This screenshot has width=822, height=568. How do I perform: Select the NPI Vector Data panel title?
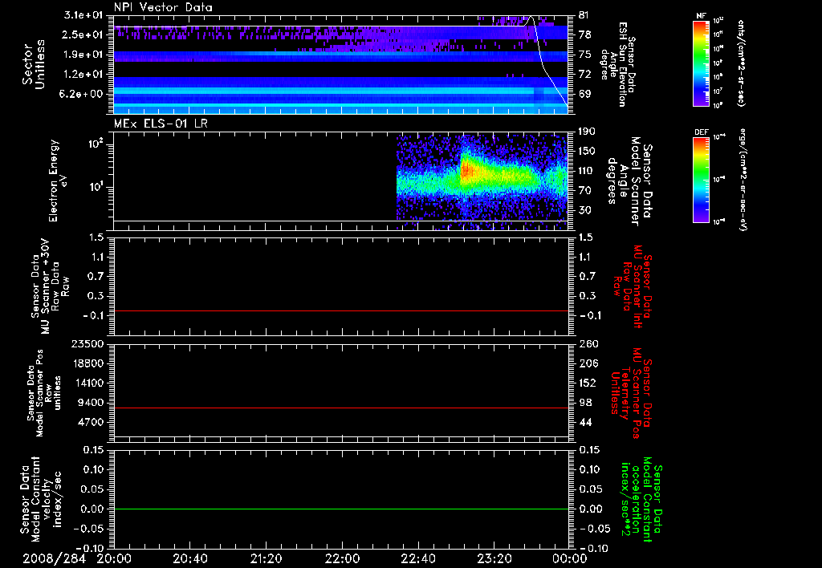(164, 7)
